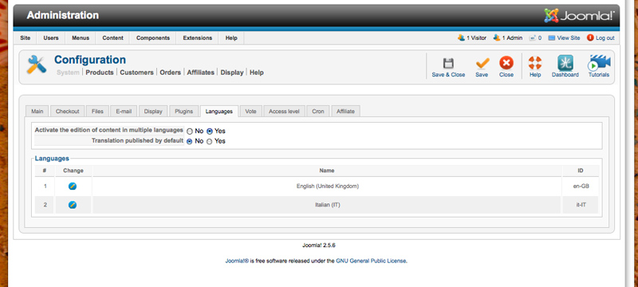Switch to the E-mail tab
The width and height of the screenshot is (638, 287).
[124, 112]
